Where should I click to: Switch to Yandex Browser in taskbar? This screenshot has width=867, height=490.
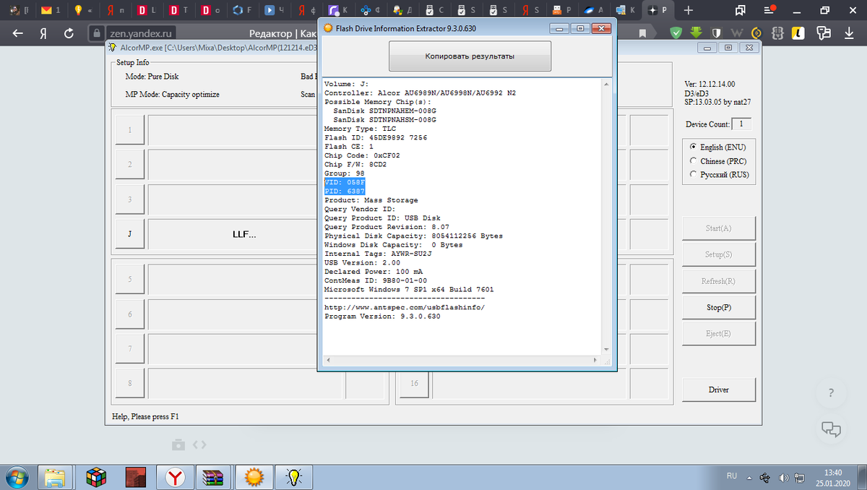(x=175, y=476)
